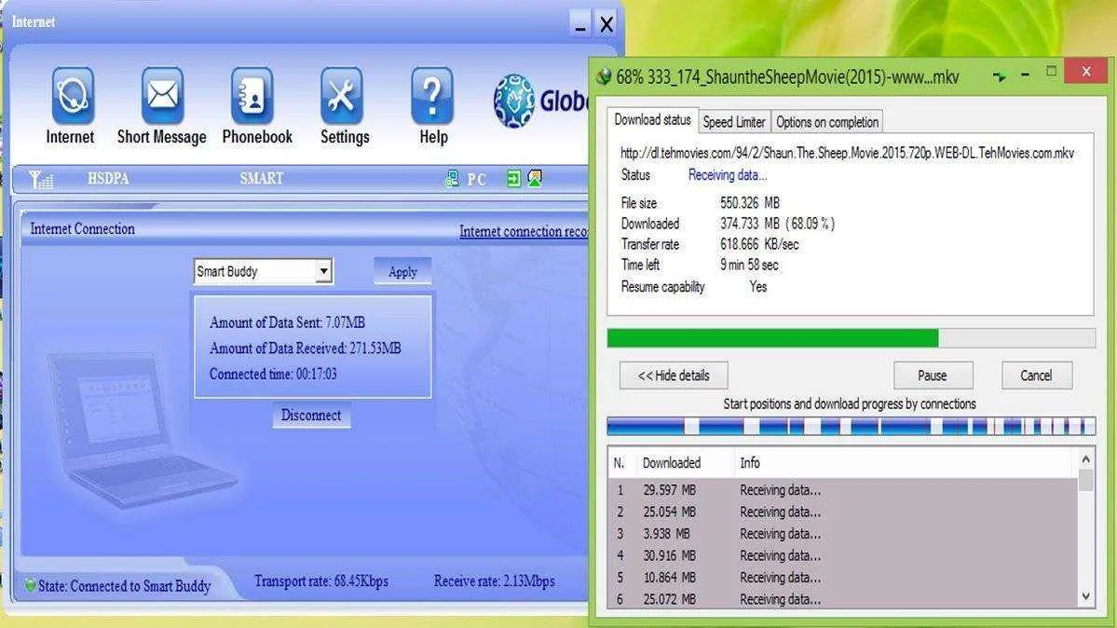Click the blue connections progress segment bar
This screenshot has height=628, width=1117.
tap(851, 426)
